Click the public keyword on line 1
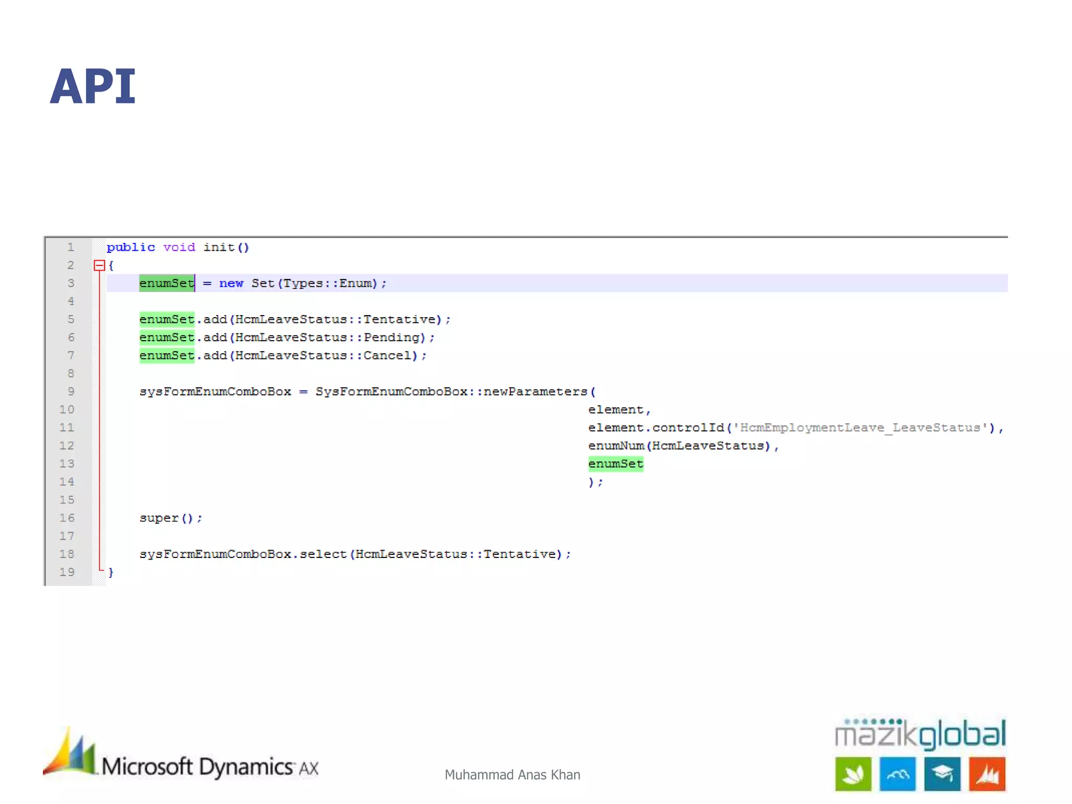Image resolution: width=1072 pixels, height=804 pixels. tap(131, 247)
